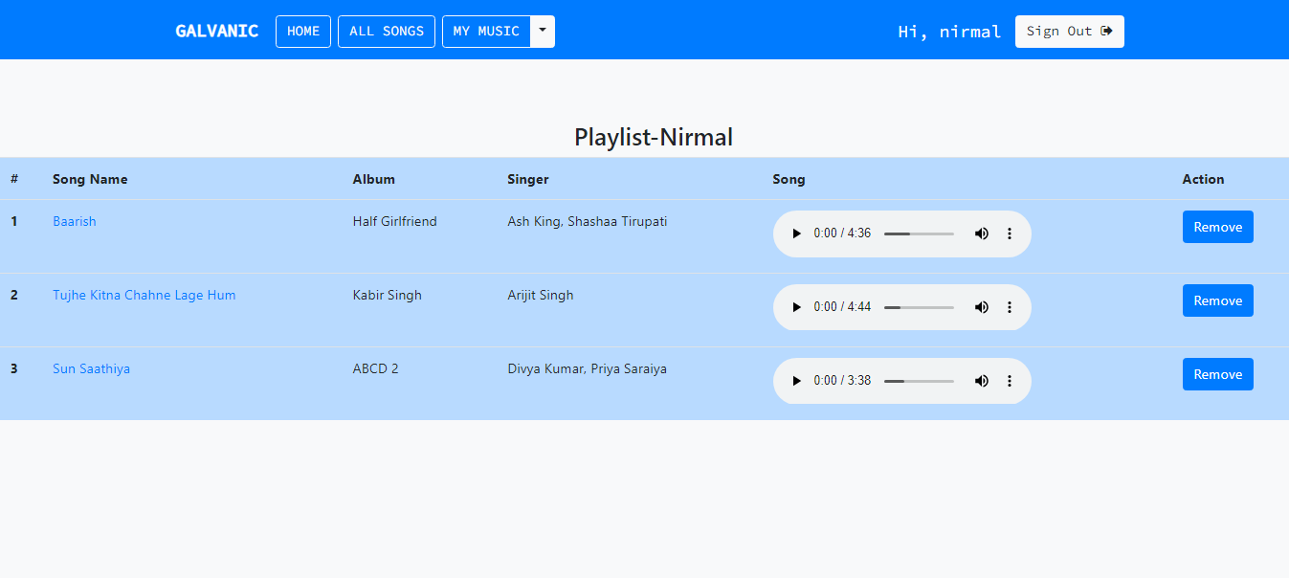Click the 'Hi, nirmal' greeting text
1289x578 pixels.
tap(949, 32)
